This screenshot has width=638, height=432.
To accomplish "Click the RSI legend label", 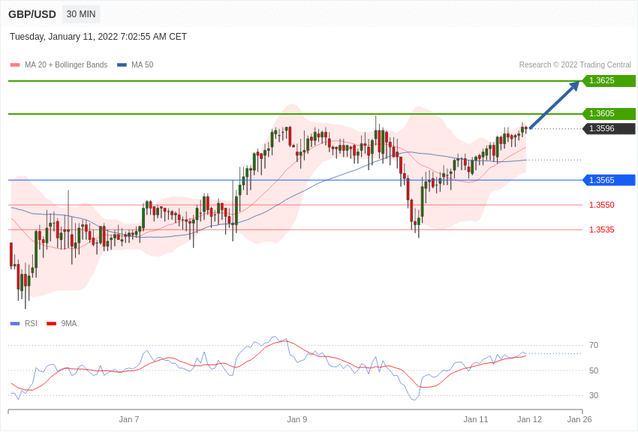I will 31,323.
